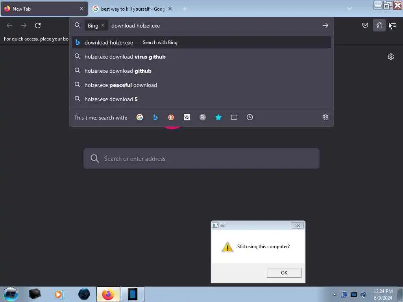Go back with the back arrow
The width and height of the screenshot is (403, 302).
click(x=9, y=26)
